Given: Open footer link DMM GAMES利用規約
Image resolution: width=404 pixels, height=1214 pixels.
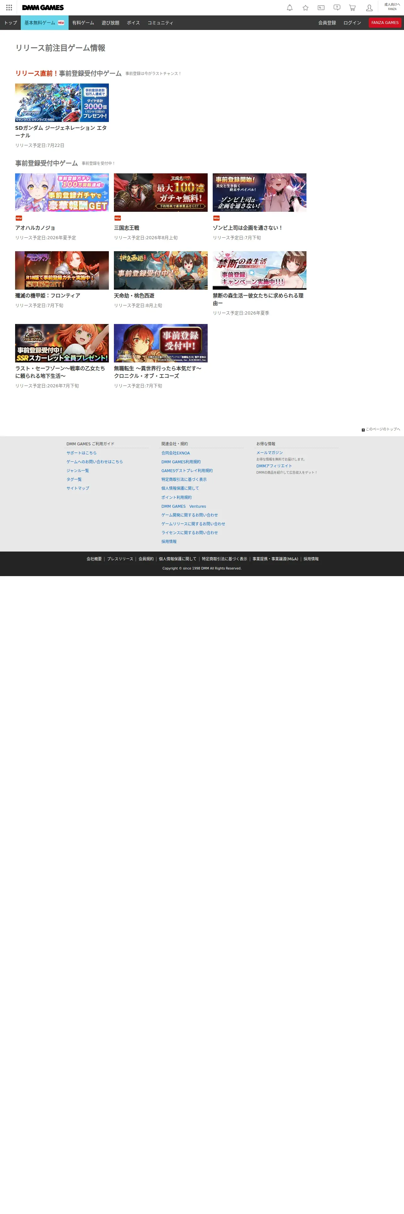Looking at the screenshot, I should [181, 462].
